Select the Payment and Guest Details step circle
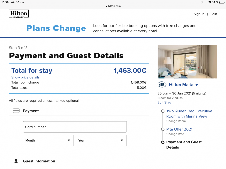Image resolution: width=226 pixels, height=169 pixels. 163,142
